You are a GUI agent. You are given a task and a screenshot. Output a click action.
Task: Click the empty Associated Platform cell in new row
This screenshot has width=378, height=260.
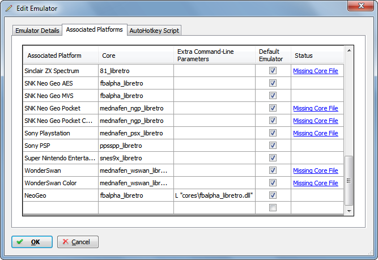point(61,208)
